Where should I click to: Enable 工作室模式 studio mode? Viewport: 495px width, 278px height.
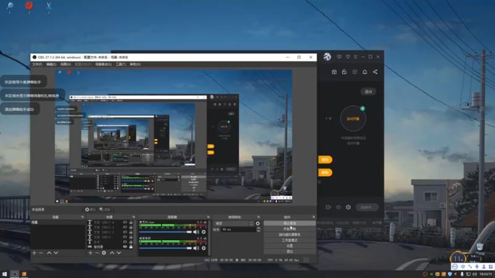(x=290, y=240)
